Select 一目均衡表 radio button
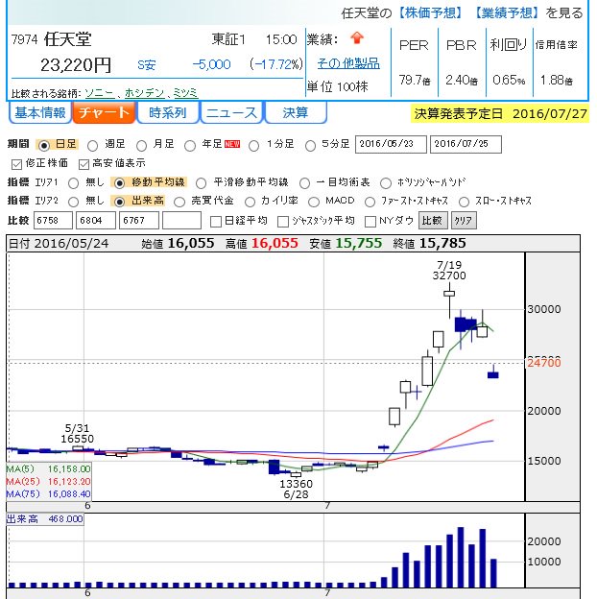Screen dimensions: 597x599 (x=304, y=183)
